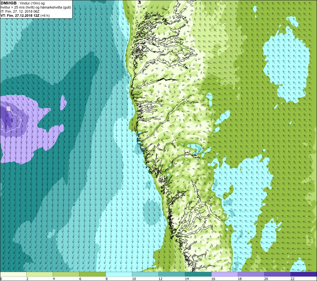This screenshot has height=281, width=317.
Task: Click the DMI/IGB title in legend box
Action: point(9,3)
